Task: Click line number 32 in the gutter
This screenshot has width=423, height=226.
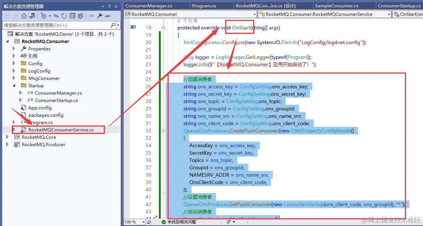Action: point(148,131)
